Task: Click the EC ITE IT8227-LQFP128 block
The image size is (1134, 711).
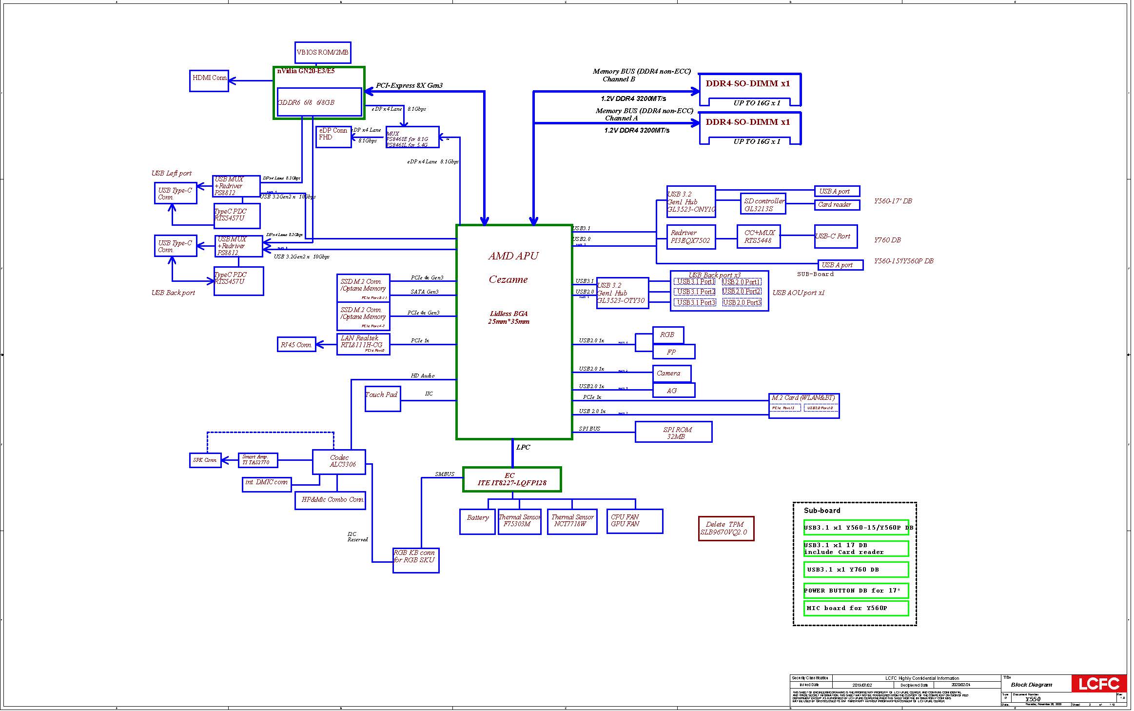Action: (512, 479)
